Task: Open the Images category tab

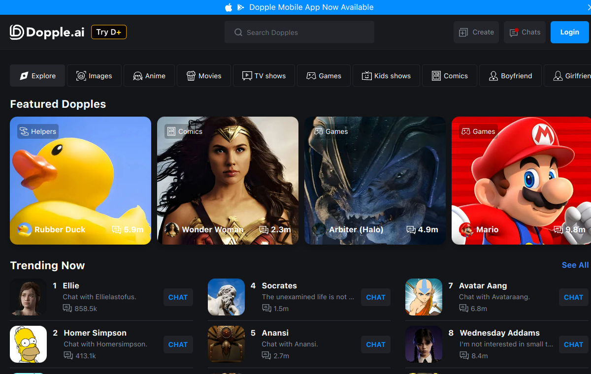Action: click(94, 76)
